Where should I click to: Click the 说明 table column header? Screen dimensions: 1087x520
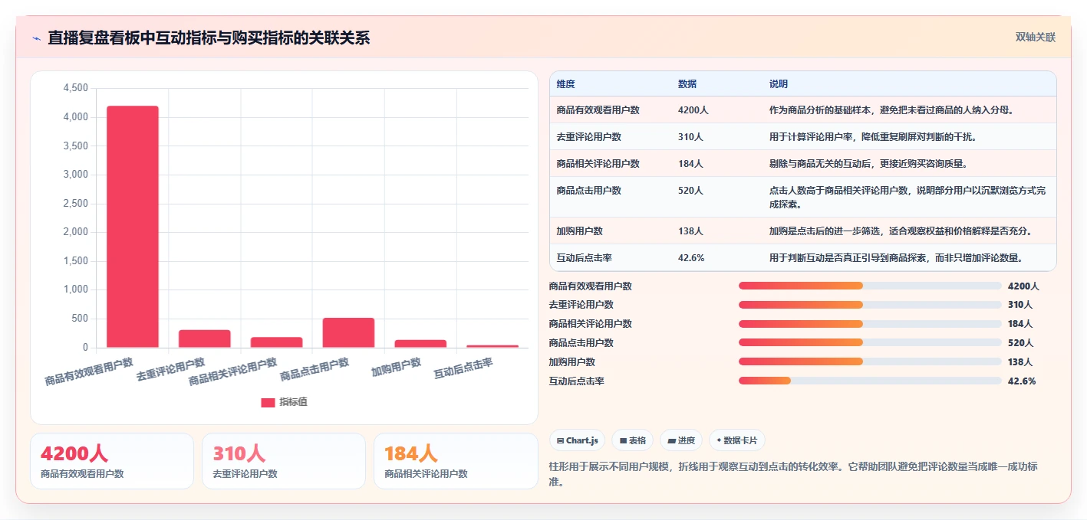pyautogui.click(x=779, y=84)
